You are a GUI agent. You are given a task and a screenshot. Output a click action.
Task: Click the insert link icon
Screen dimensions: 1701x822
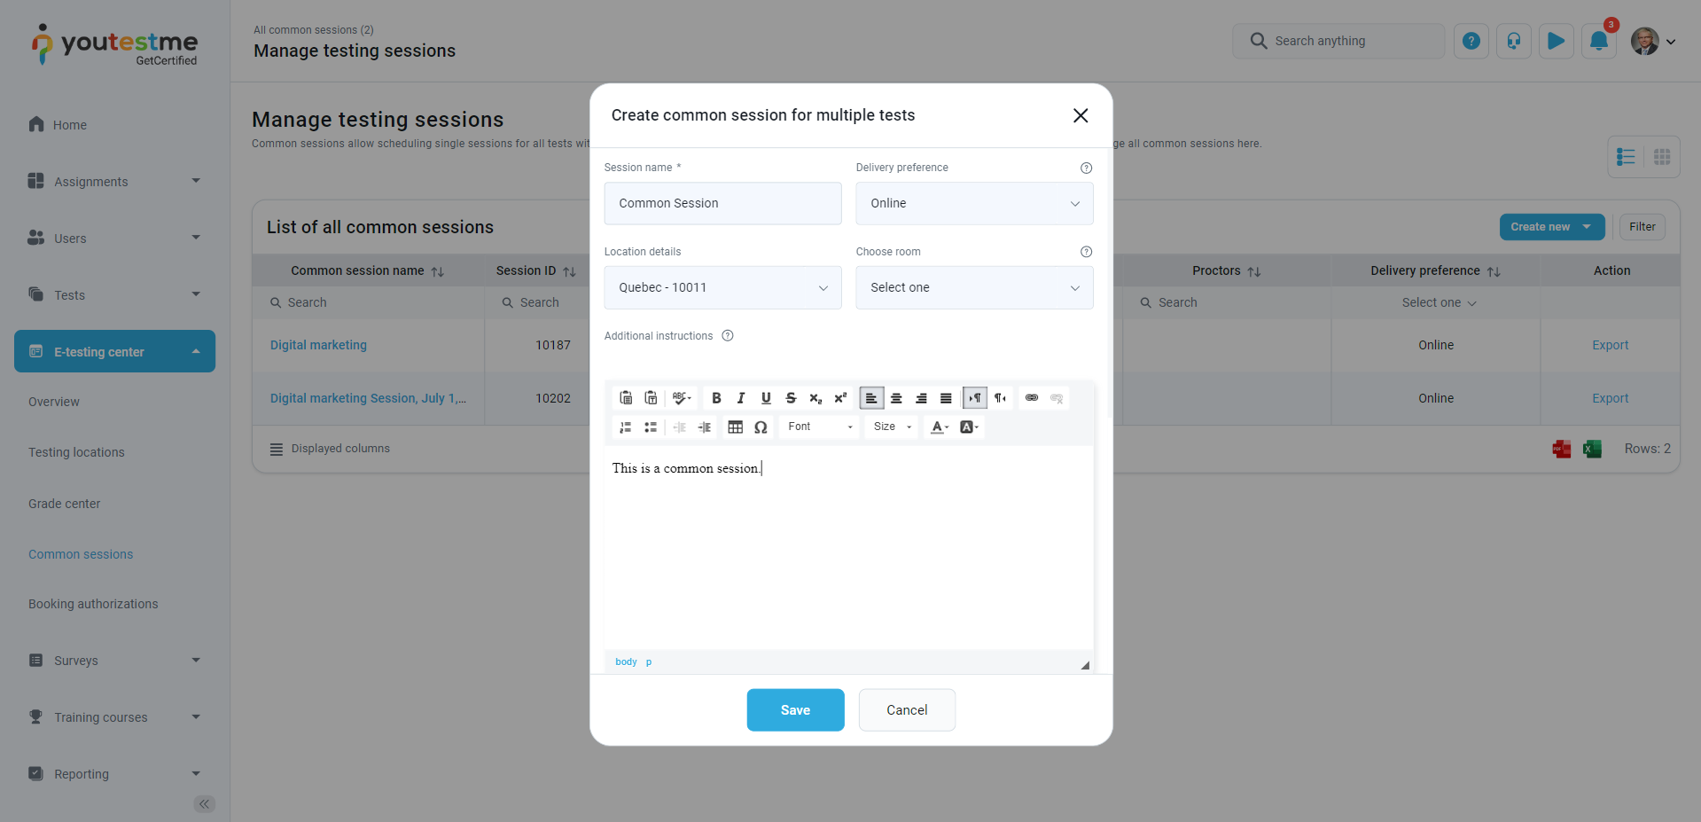[1031, 398]
